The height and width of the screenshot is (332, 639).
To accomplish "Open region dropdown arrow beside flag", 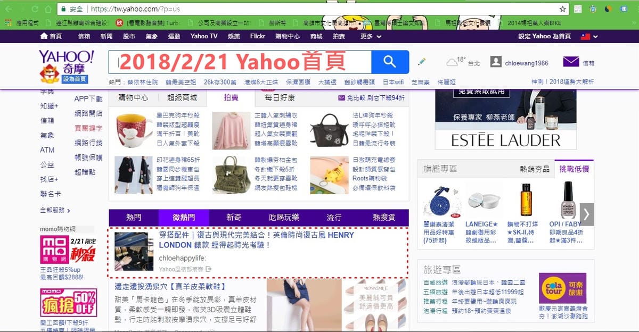I will click(596, 37).
